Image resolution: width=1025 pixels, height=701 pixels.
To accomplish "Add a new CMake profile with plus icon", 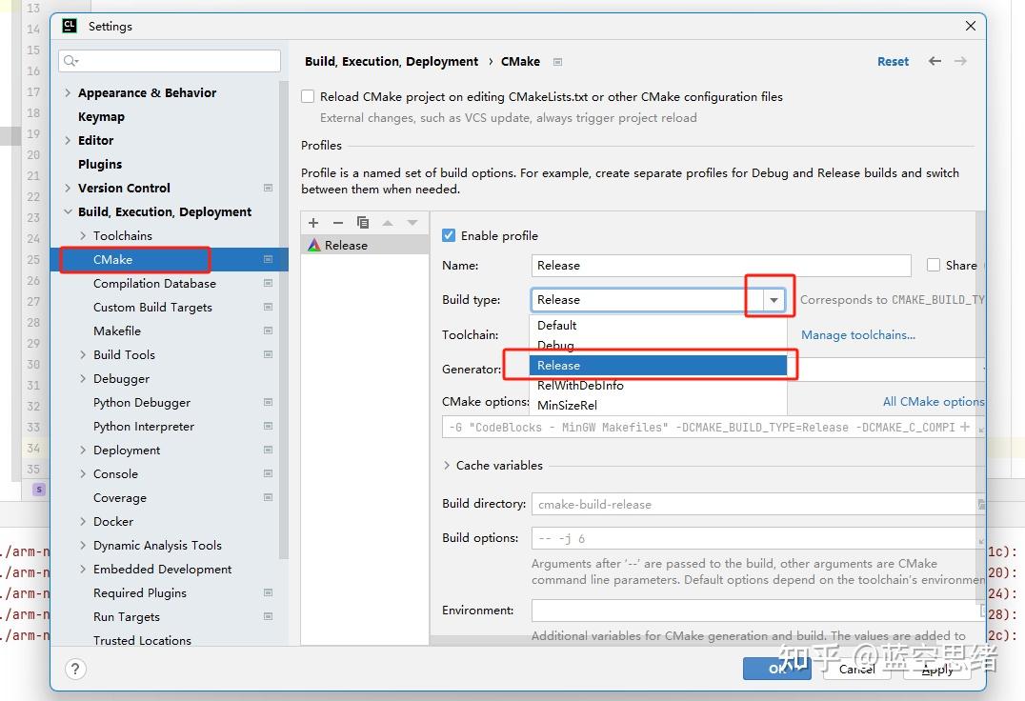I will pyautogui.click(x=313, y=223).
